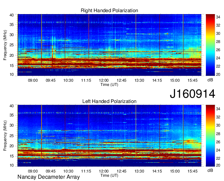Click 20 dB value on Left Handed colorbar

click(218, 165)
